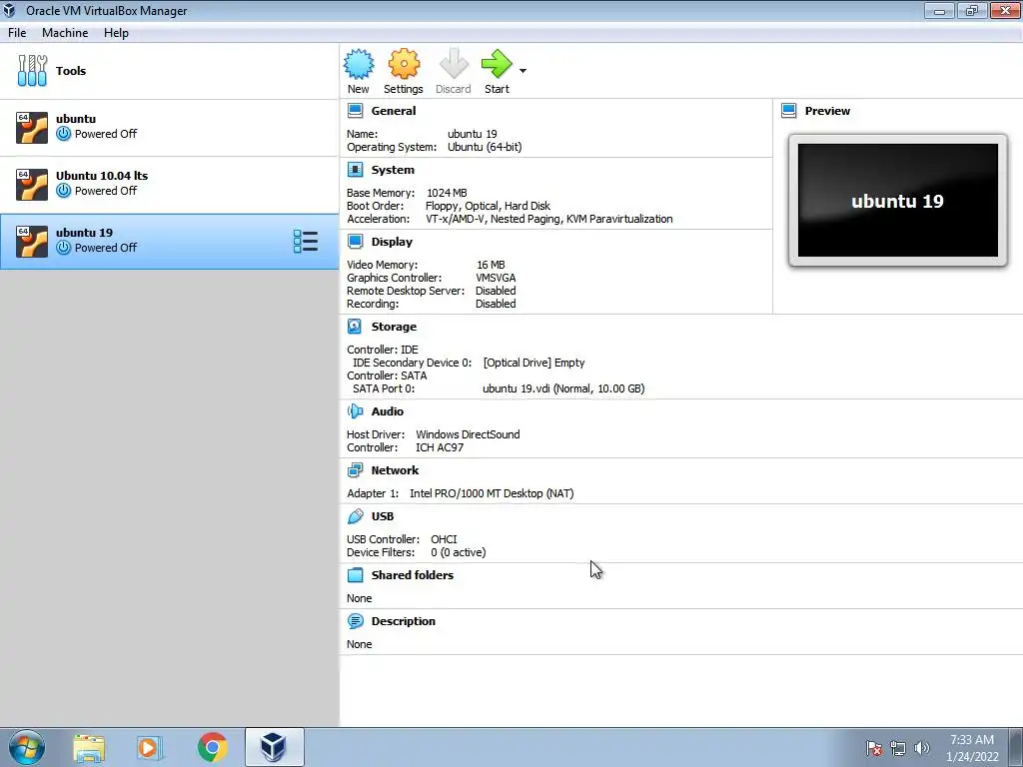This screenshot has height=767, width=1023.
Task: Click the ubuntu Powered Off state icon
Action: pos(63,134)
